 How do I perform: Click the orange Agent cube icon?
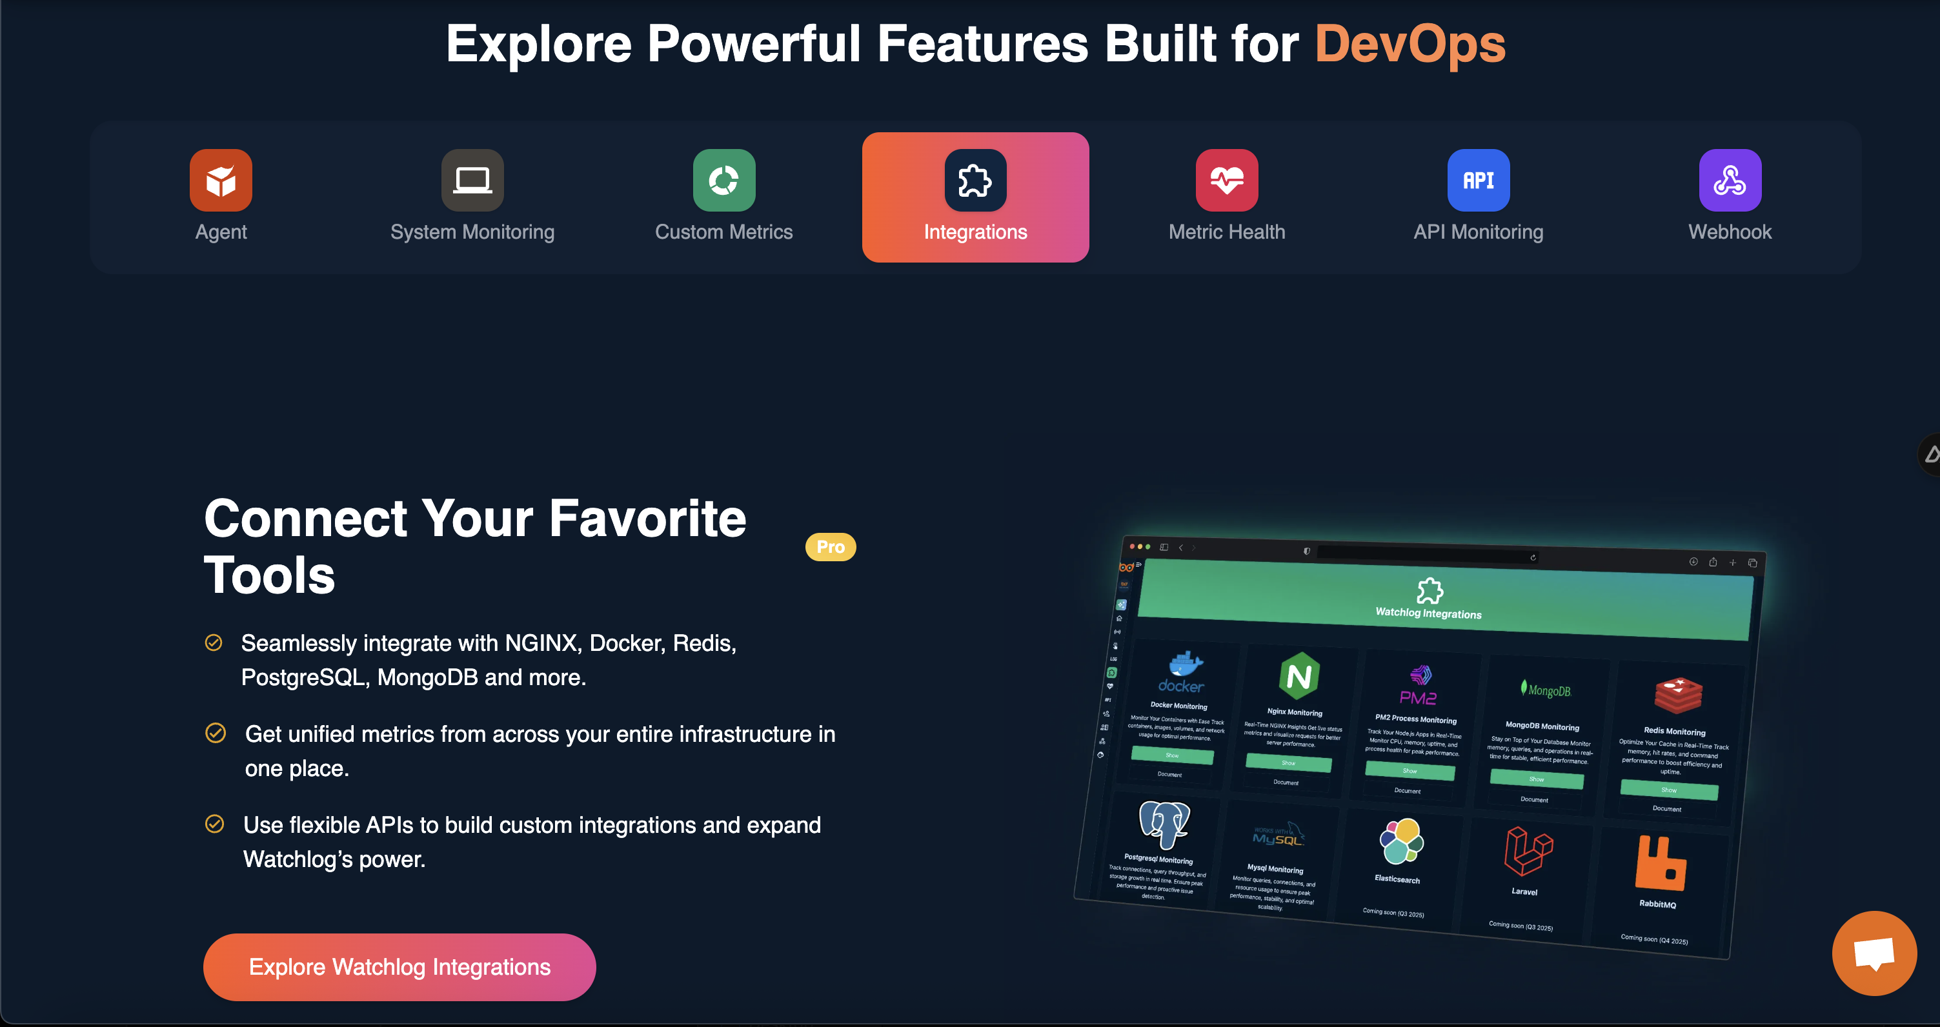click(x=221, y=180)
